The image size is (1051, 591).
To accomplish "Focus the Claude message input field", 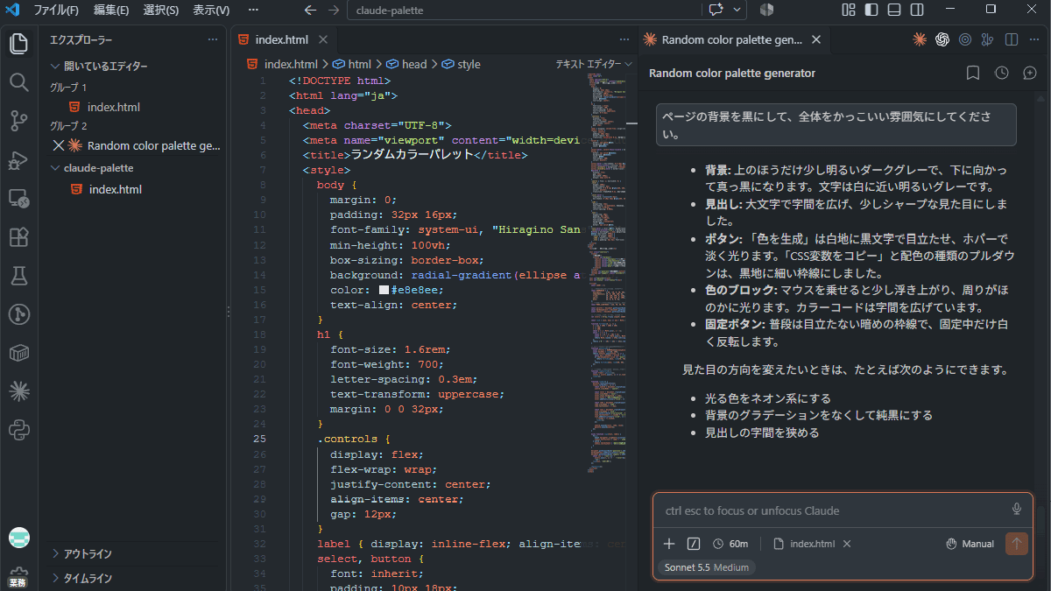I will point(832,510).
